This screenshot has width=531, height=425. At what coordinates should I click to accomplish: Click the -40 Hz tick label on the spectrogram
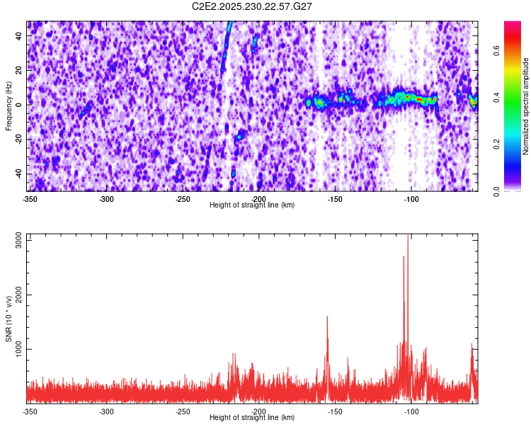tap(18, 174)
